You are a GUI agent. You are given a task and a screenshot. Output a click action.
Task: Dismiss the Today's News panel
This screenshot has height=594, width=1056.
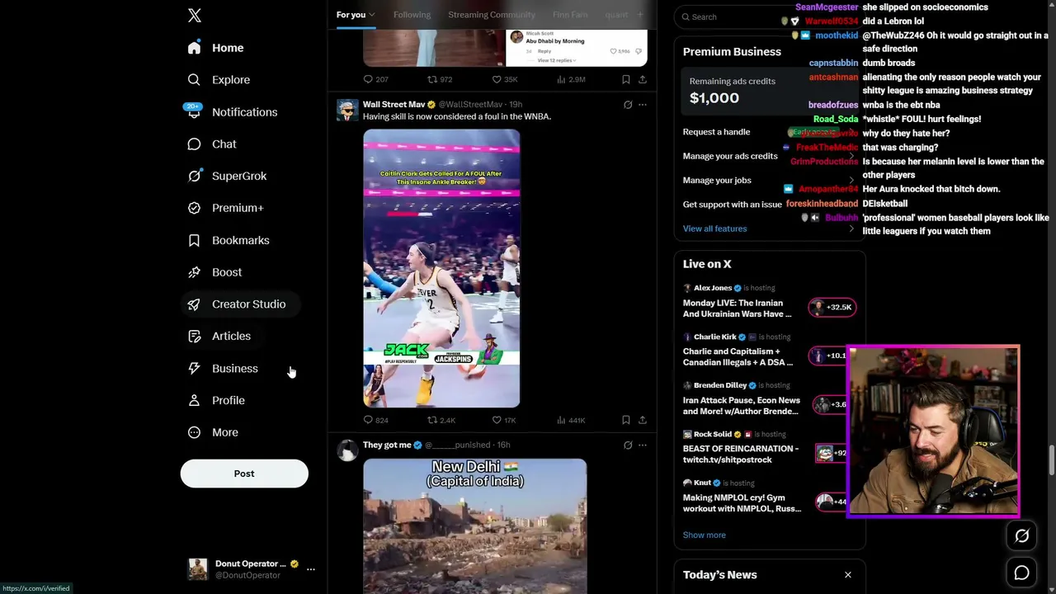[847, 575]
